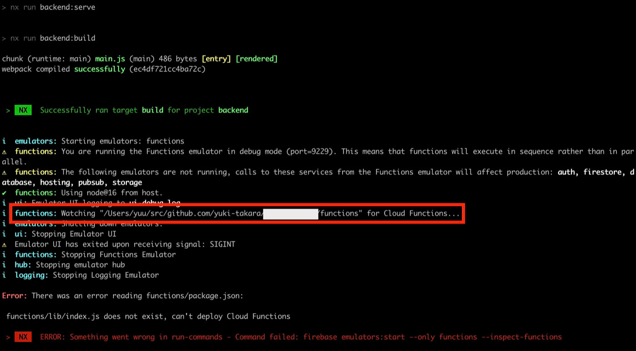636x351 pixels.
Task: Click the info icon before hub stopping line
Action: (4, 265)
